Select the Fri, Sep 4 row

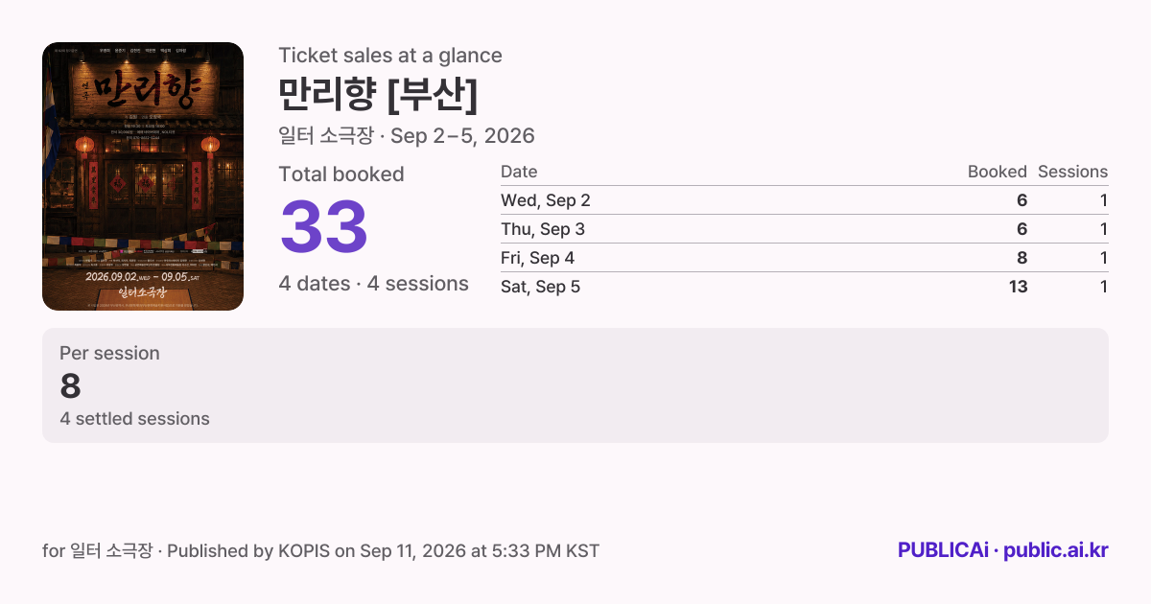coord(805,258)
